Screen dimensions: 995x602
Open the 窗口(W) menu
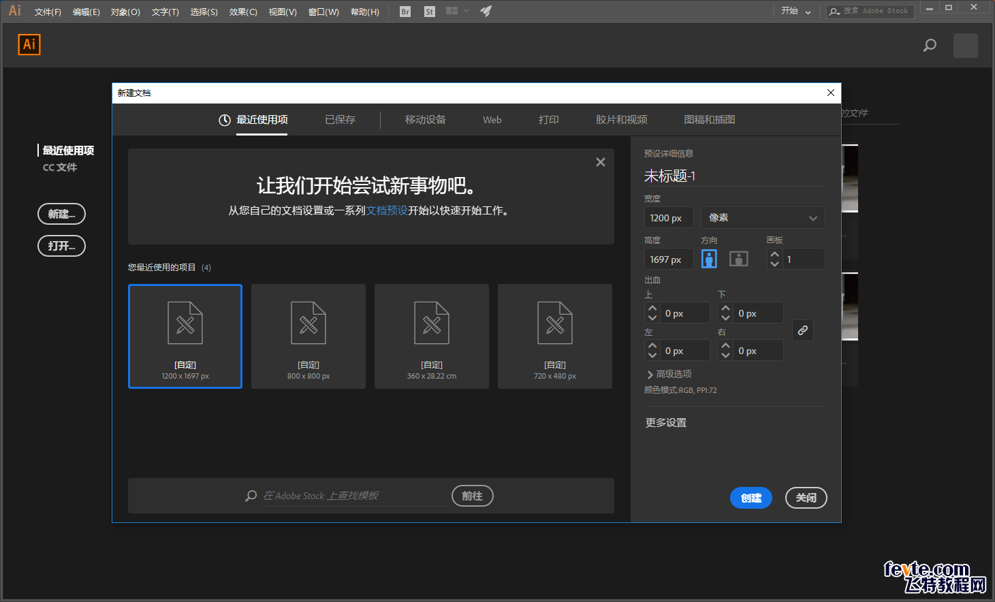(323, 12)
